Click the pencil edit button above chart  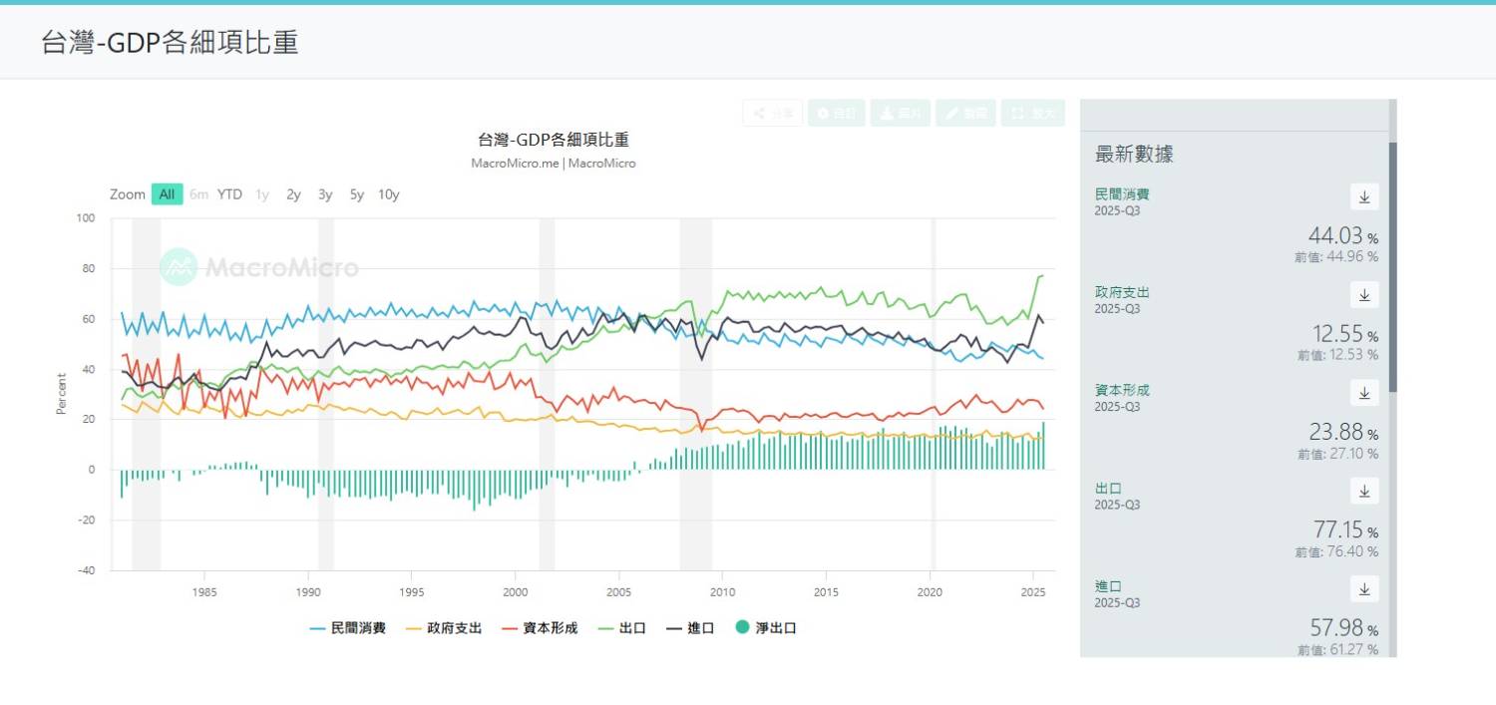[965, 114]
